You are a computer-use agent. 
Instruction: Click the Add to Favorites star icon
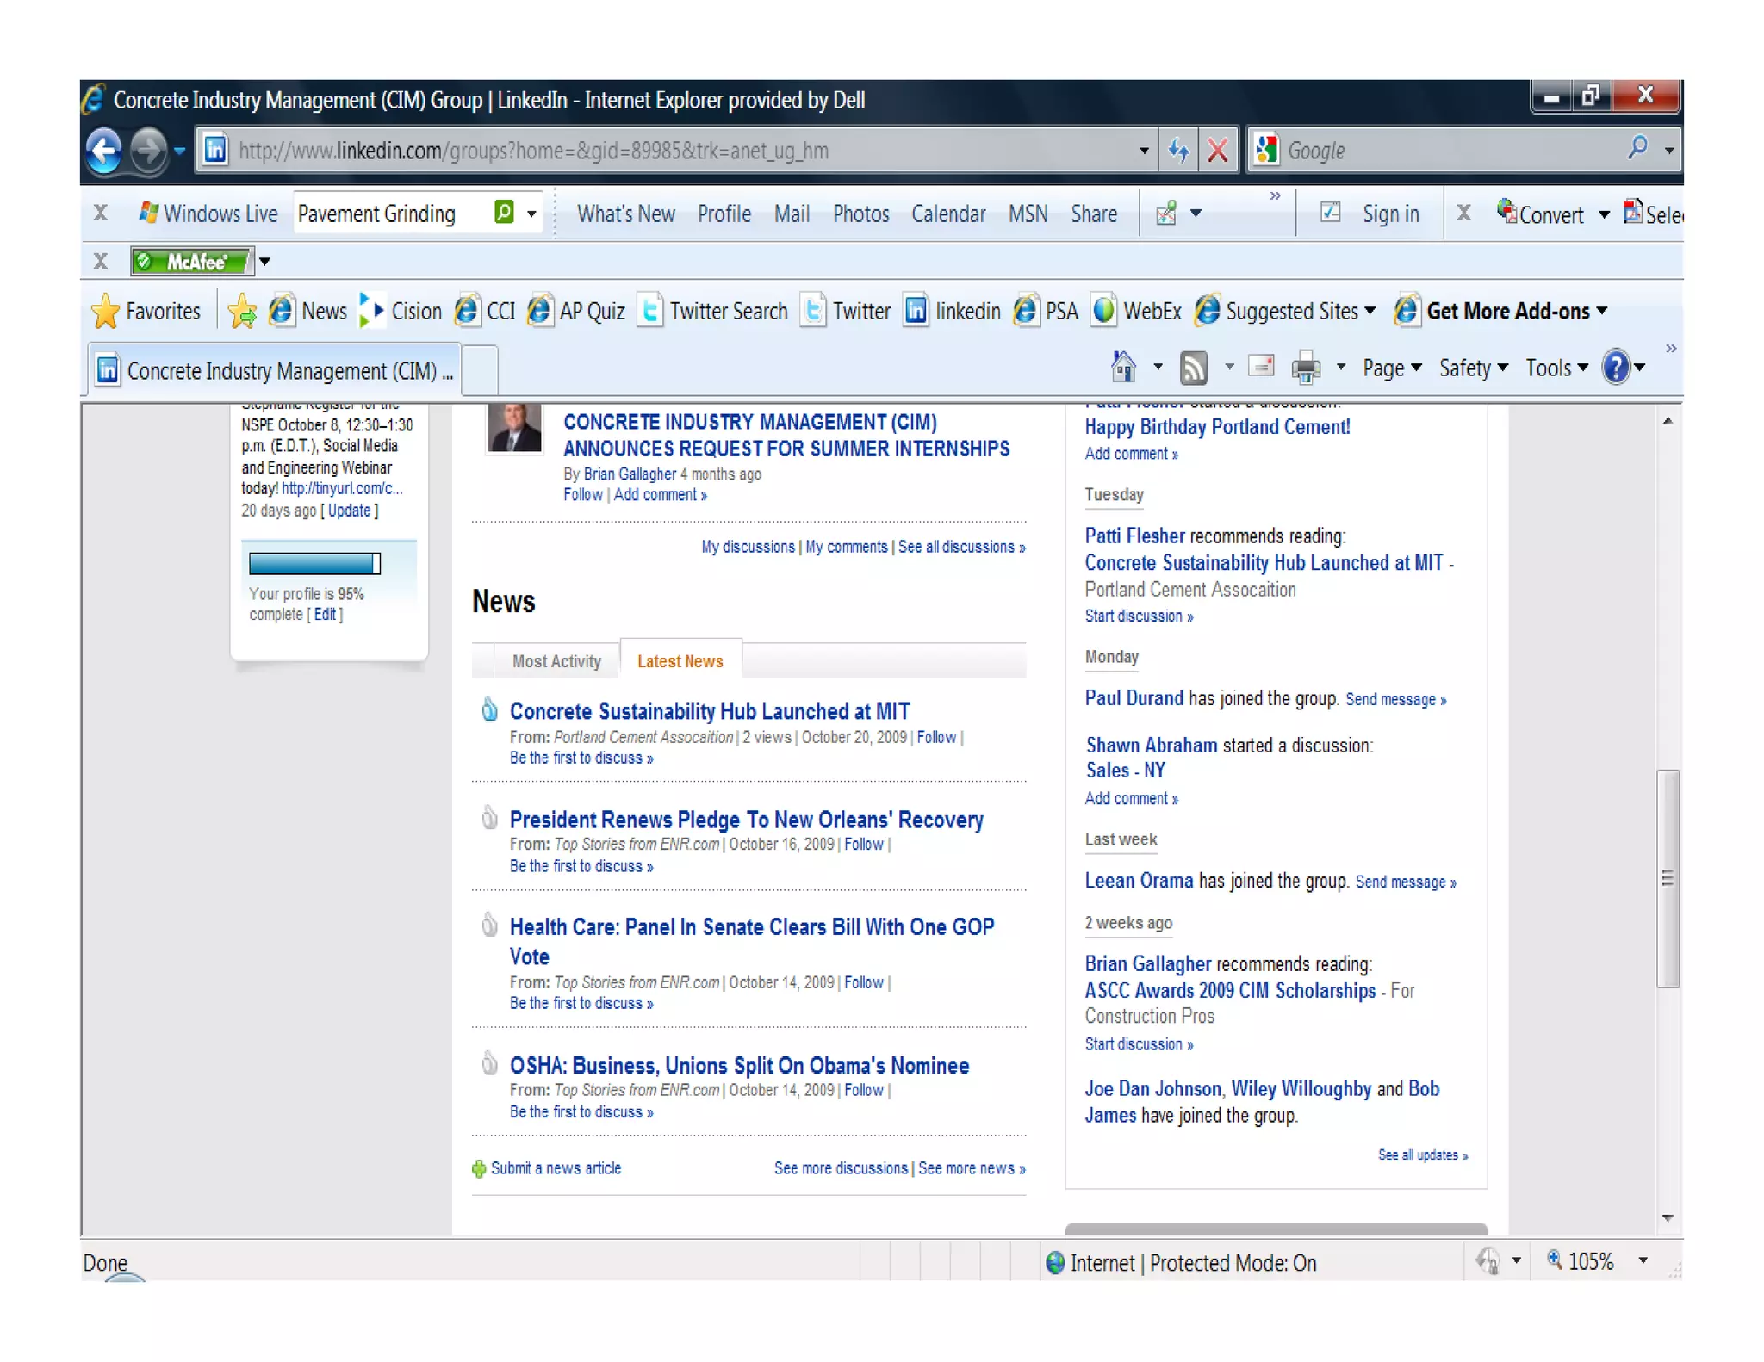point(242,312)
